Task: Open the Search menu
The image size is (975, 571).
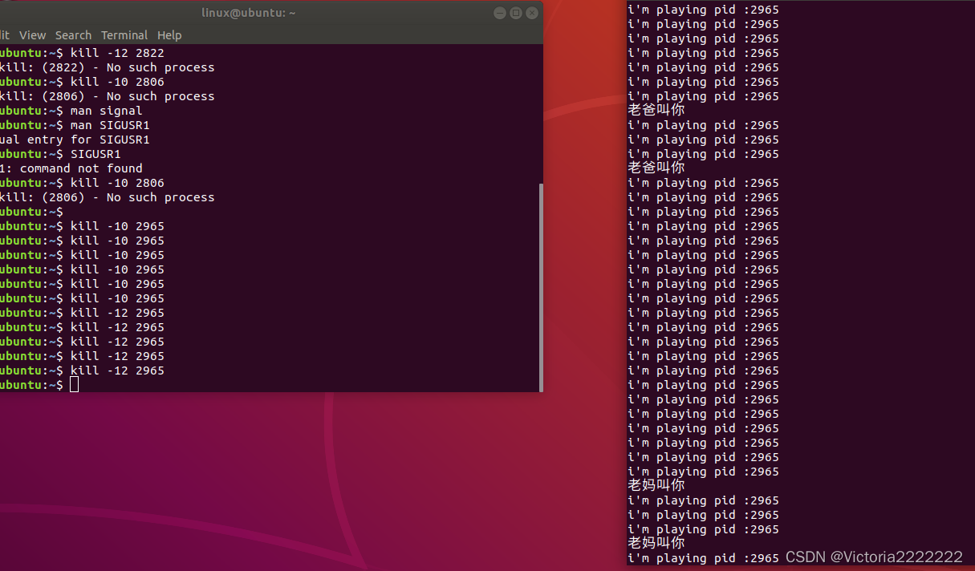Action: 73,35
